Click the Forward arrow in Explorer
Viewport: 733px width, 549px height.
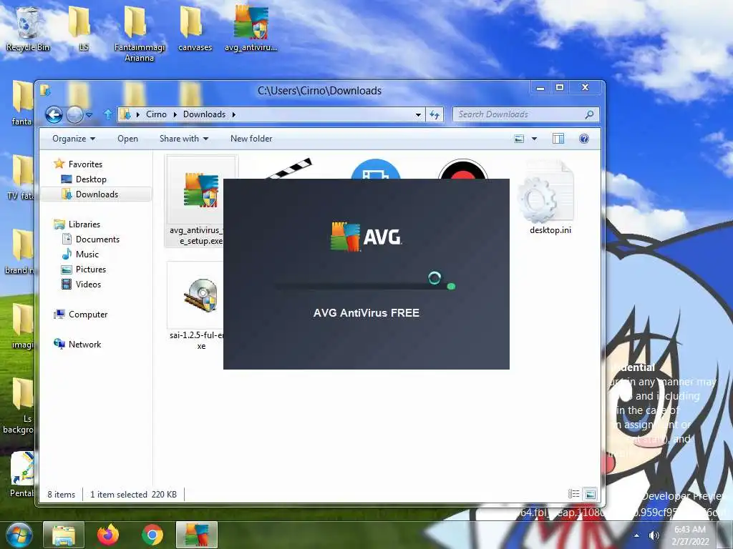74,114
